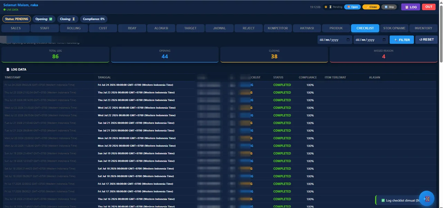Click the document icon beside LOG DATA

click(x=8, y=69)
